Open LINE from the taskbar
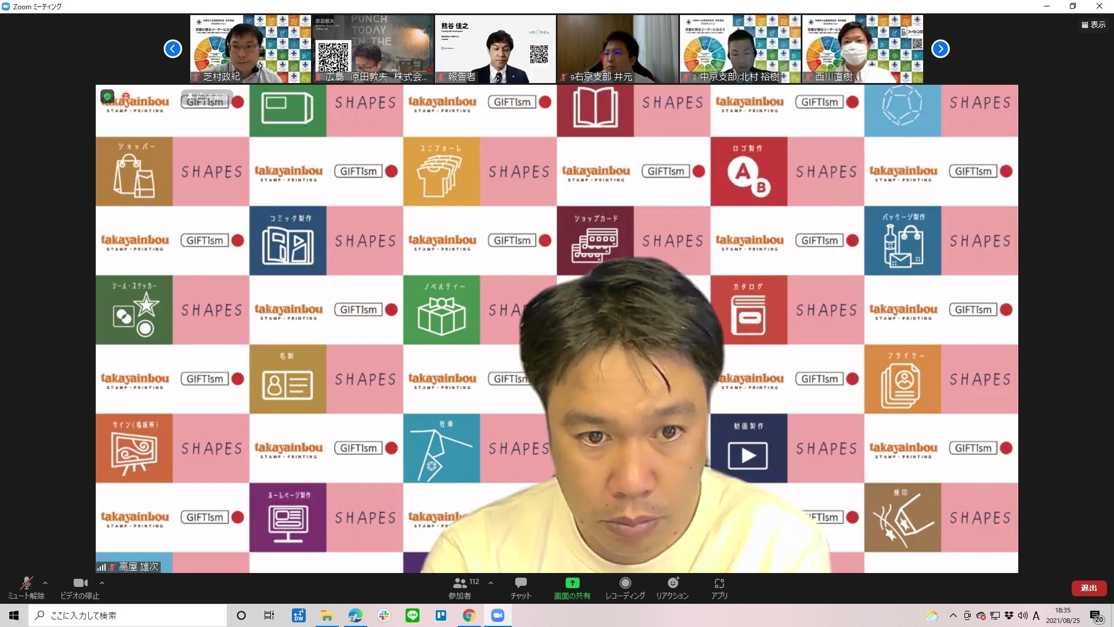 [x=412, y=615]
